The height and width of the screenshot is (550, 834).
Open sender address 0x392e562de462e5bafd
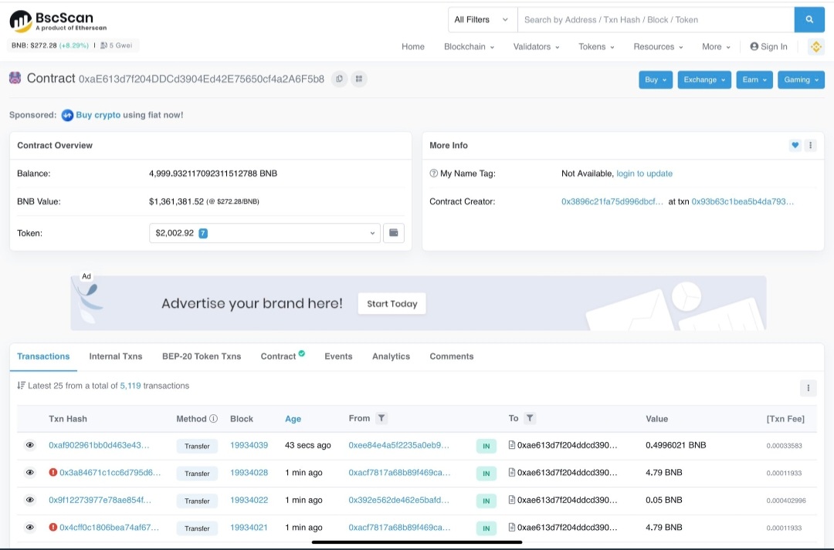tap(399, 500)
